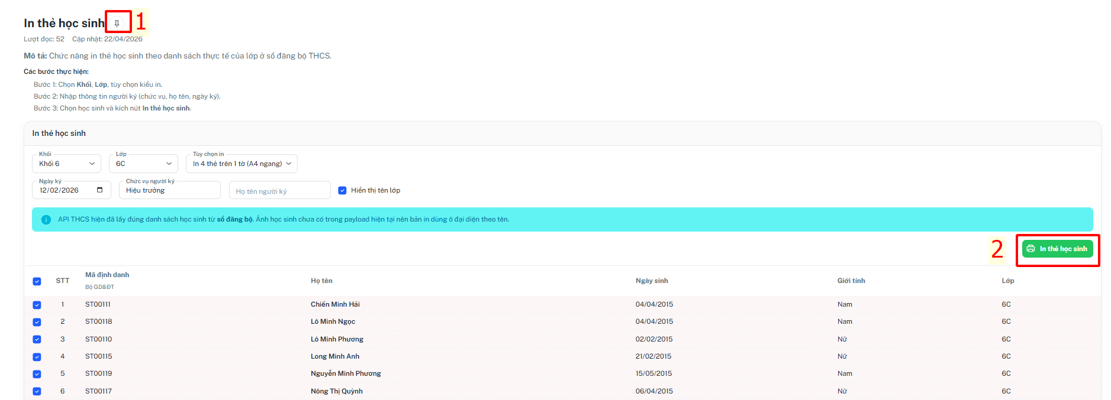The width and height of the screenshot is (1111, 400).
Task: Click birth date 06/04/2015
Action: (x=654, y=391)
